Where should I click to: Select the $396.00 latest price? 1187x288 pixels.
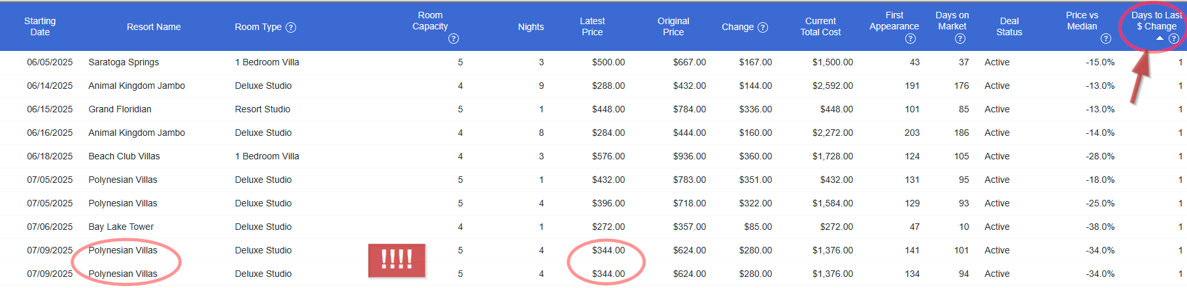[x=609, y=204]
